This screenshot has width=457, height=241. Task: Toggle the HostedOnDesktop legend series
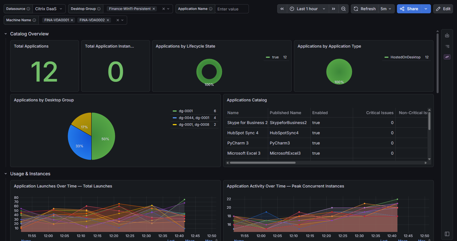pos(405,57)
